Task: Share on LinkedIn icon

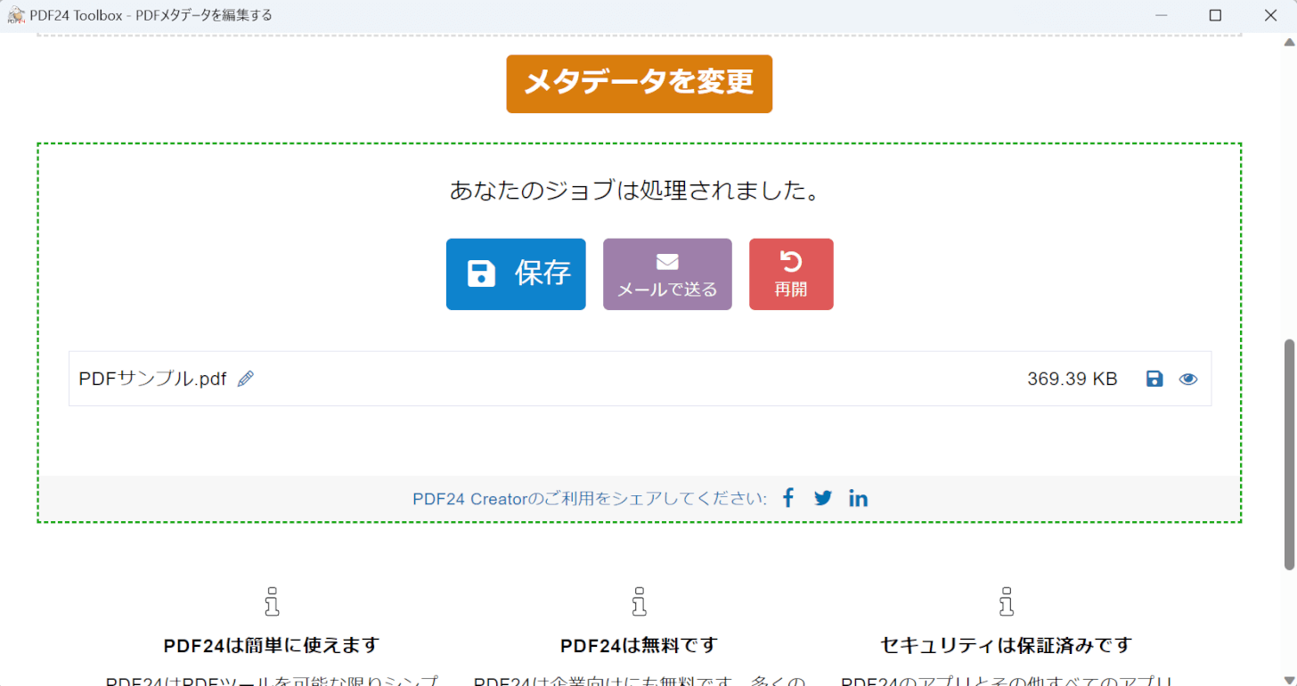Action: click(x=858, y=498)
